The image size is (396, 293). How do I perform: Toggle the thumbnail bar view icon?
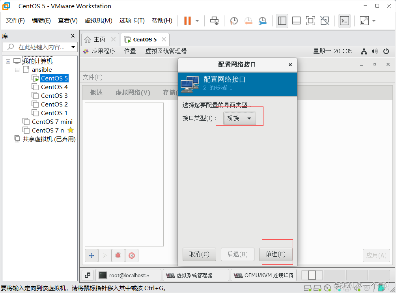coord(296,21)
